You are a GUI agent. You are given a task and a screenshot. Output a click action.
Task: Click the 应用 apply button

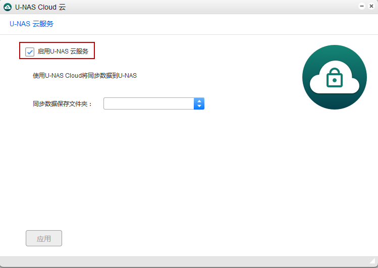coord(44,238)
